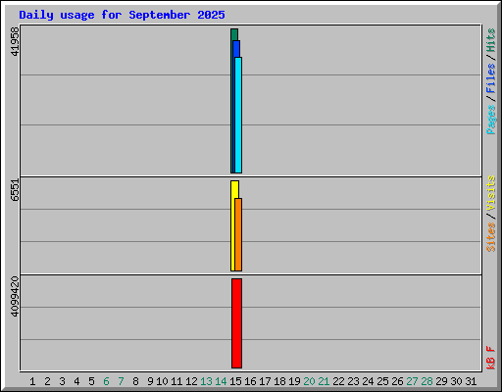Screen dimensions: 502x392
Task: Click the 41958 y-axis value
Action: [15, 41]
